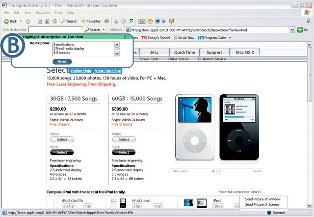Click the blue monitor toolbar icon

coord(157,21)
